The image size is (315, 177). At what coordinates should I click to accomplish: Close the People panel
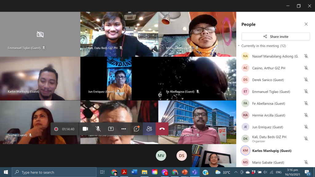[306, 24]
